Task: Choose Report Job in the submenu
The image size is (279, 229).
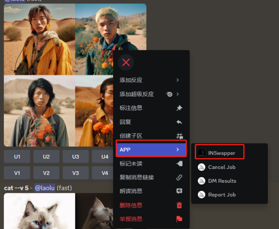Action: tap(221, 195)
